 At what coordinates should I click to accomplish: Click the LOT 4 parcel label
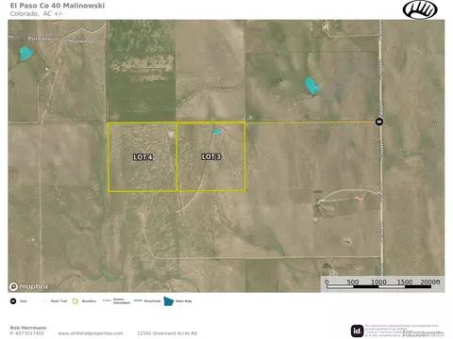pos(143,157)
